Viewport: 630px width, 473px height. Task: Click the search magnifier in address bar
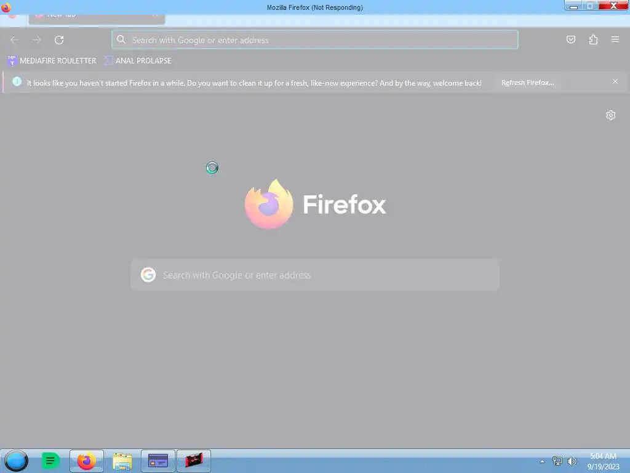(121, 39)
